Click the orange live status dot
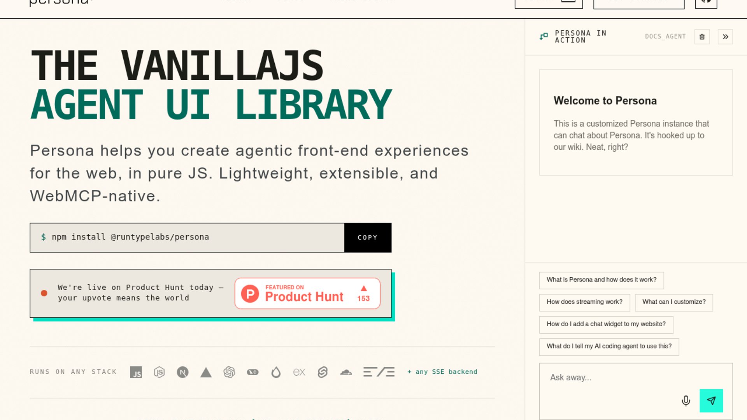The width and height of the screenshot is (747, 420). [44, 293]
